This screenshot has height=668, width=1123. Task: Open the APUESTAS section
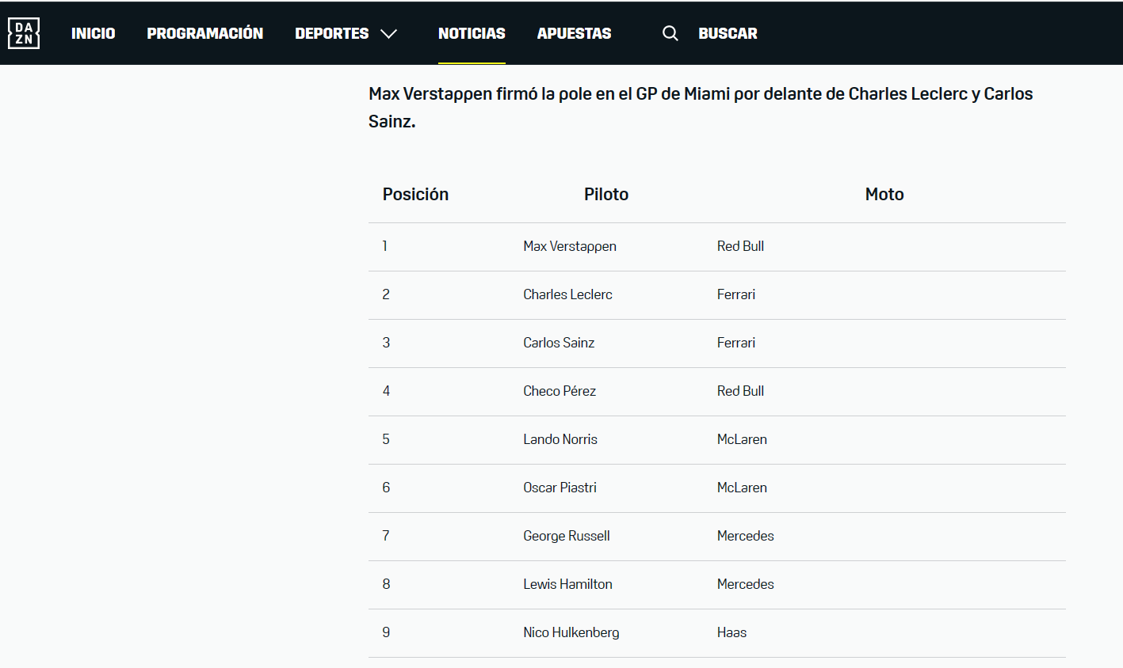click(575, 33)
